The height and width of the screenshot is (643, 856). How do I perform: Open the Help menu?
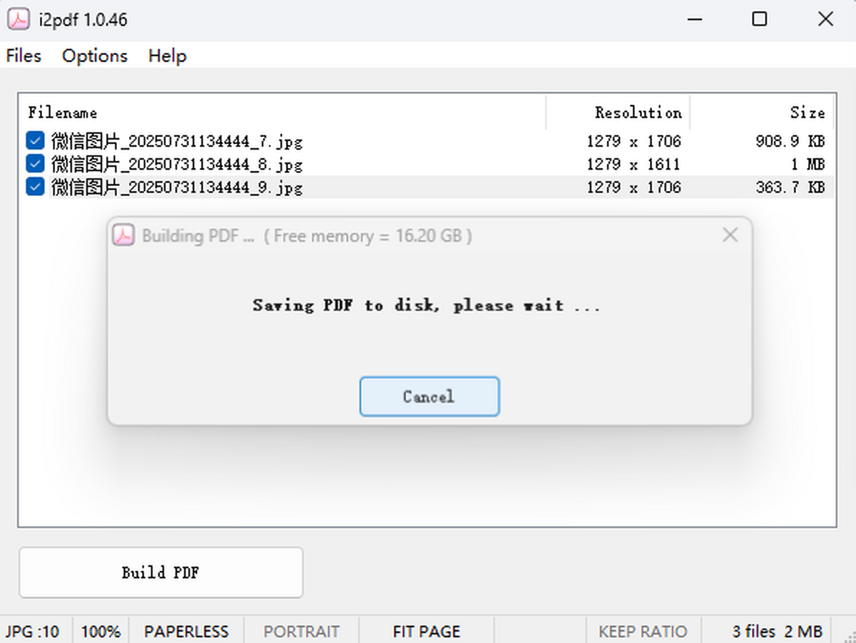(x=166, y=56)
